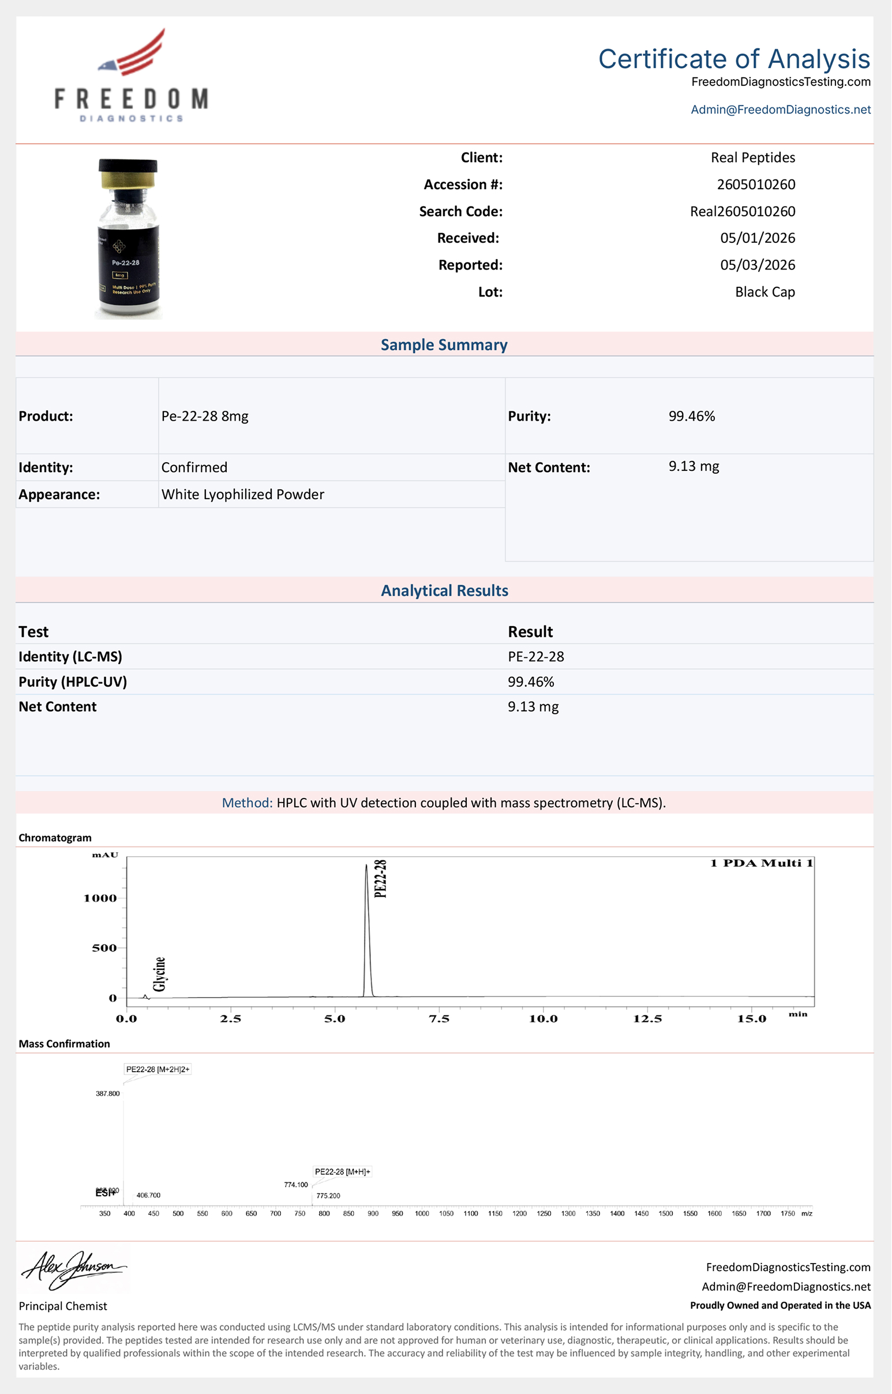Open the footer FreedomDiagnosticsTesting.com link
Screen dimensions: 892x1394
(788, 1267)
